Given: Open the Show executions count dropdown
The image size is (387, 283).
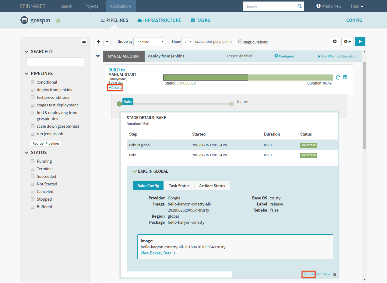Looking at the screenshot, I should pos(187,42).
